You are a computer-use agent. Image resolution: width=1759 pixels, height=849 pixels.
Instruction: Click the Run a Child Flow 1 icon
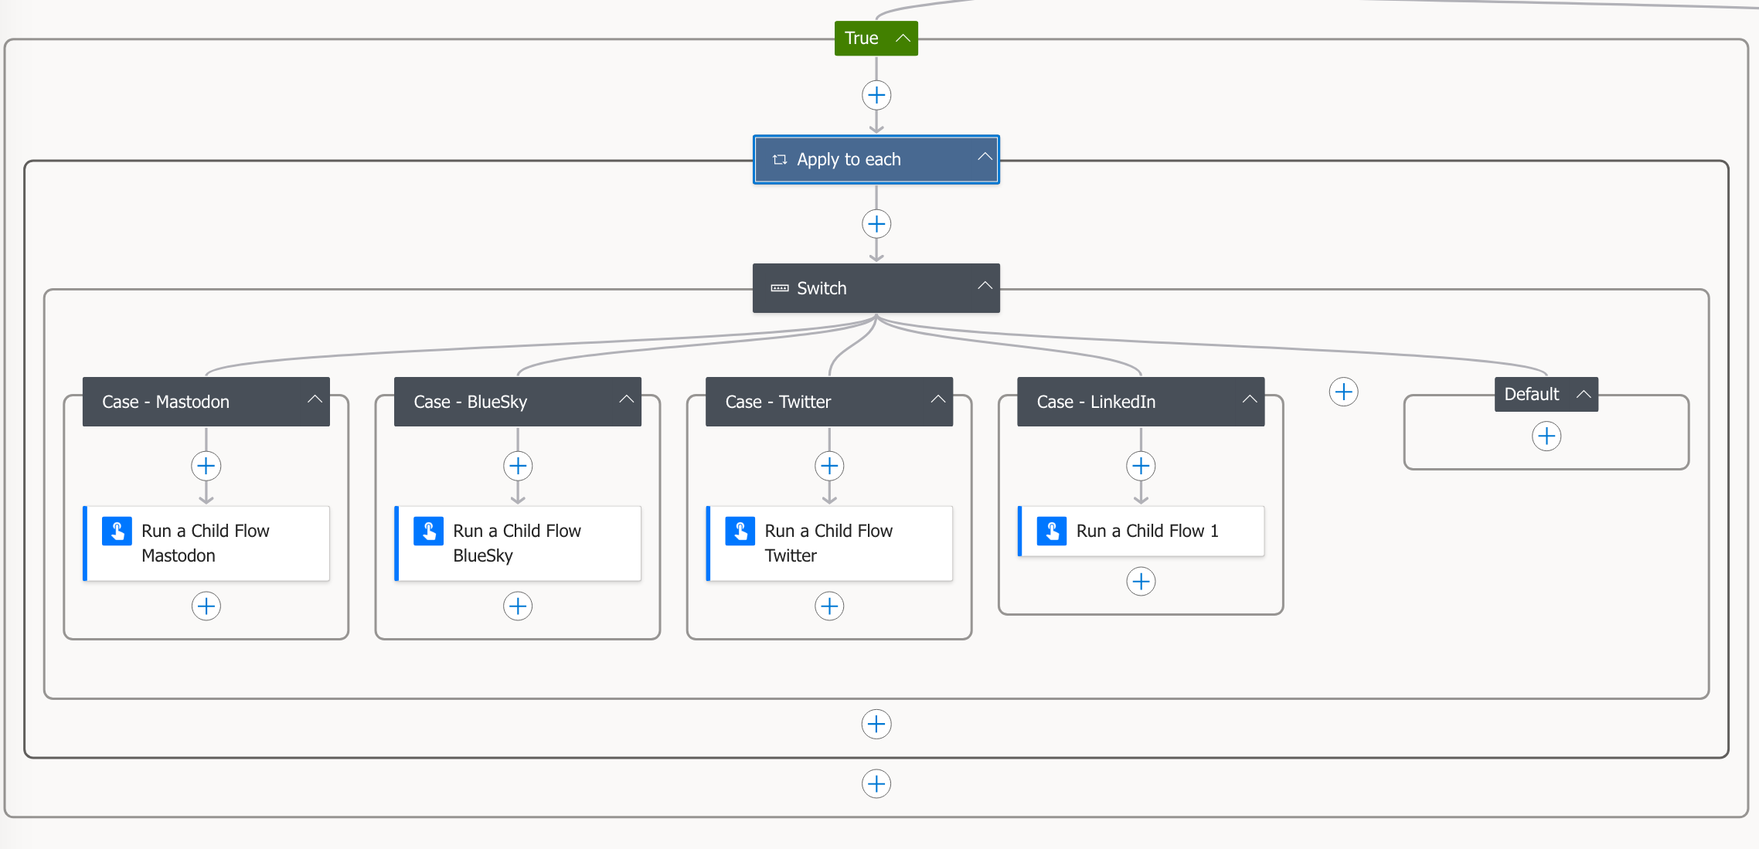tap(1052, 531)
